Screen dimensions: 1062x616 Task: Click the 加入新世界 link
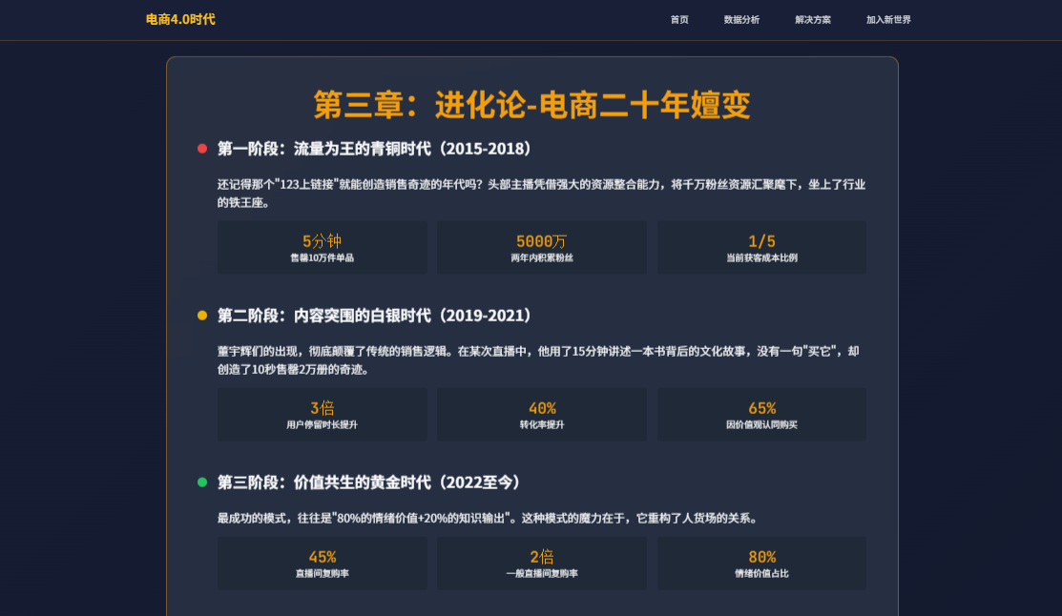click(888, 20)
